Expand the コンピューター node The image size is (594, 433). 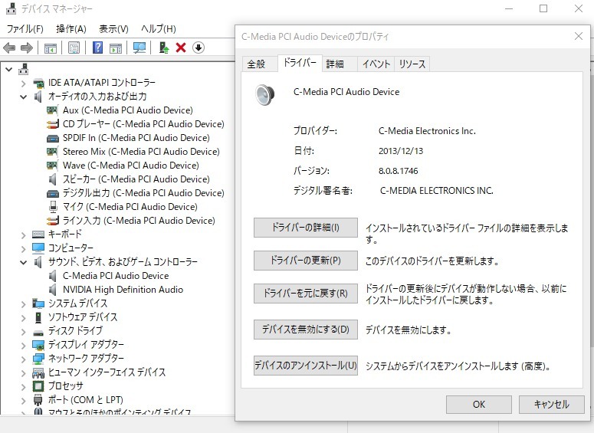click(x=24, y=249)
